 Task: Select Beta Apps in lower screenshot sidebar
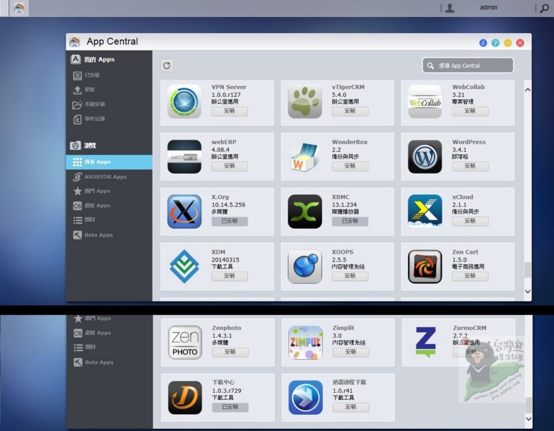coord(109,363)
